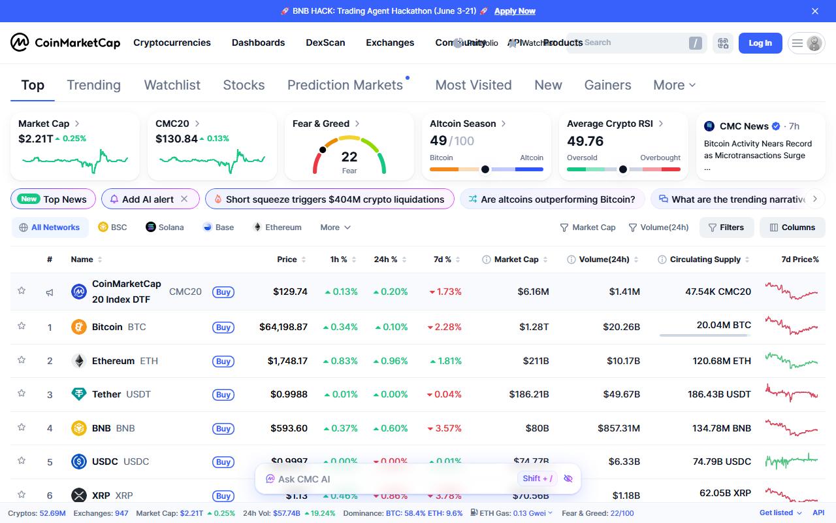Open the Dashboards menu
The height and width of the screenshot is (523, 836).
coord(258,42)
